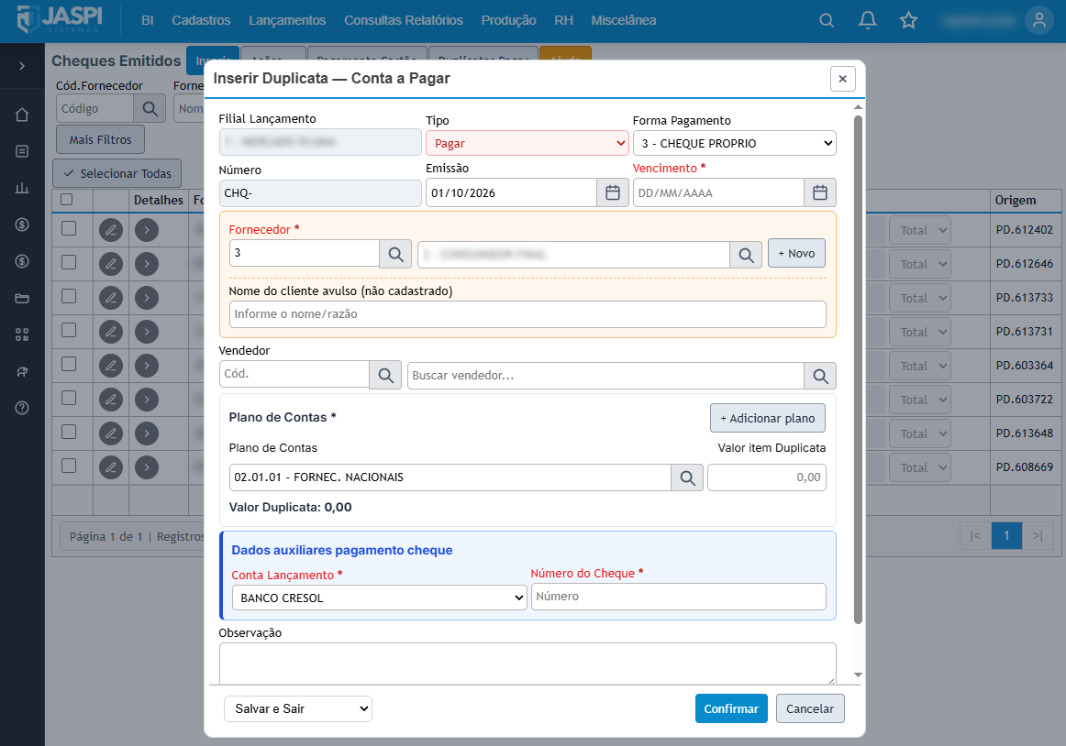The width and height of the screenshot is (1066, 746).
Task: Expand the left sidebar chevron
Action: coord(22,66)
